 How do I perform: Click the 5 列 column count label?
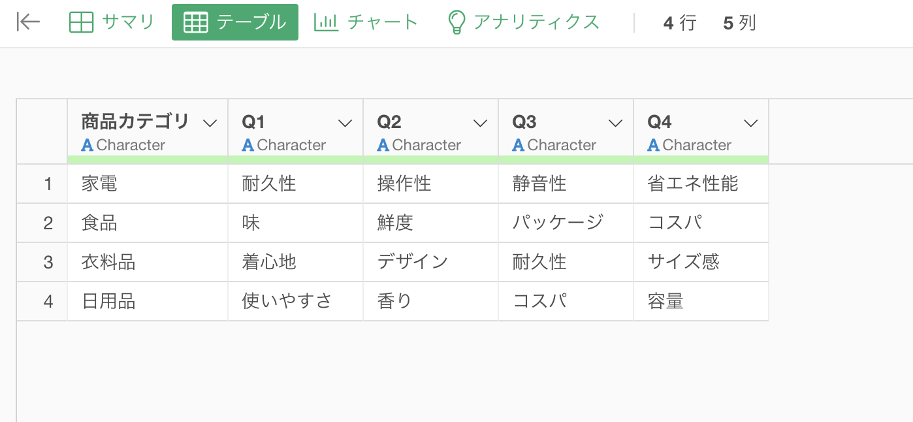pyautogui.click(x=739, y=24)
